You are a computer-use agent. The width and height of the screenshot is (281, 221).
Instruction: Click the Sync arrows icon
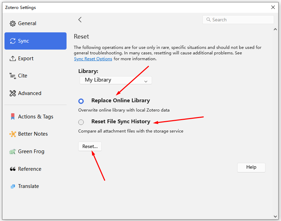pos(13,41)
